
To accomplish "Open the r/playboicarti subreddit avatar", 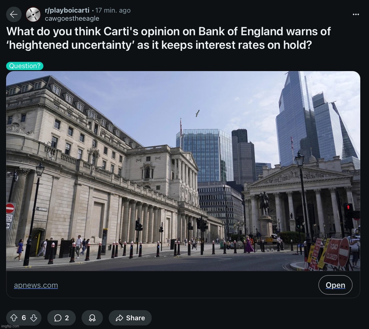I will pyautogui.click(x=33, y=15).
